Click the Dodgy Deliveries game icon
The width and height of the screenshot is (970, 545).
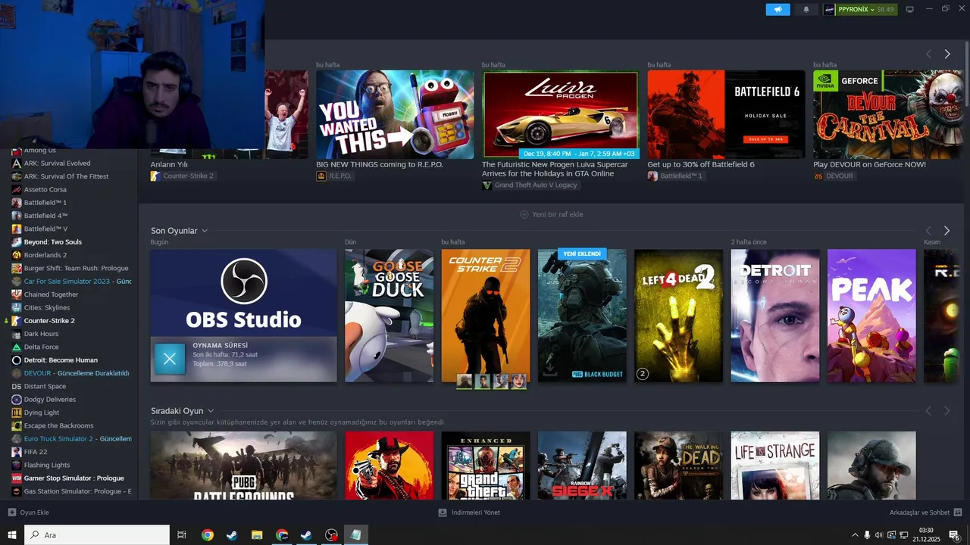click(x=17, y=400)
